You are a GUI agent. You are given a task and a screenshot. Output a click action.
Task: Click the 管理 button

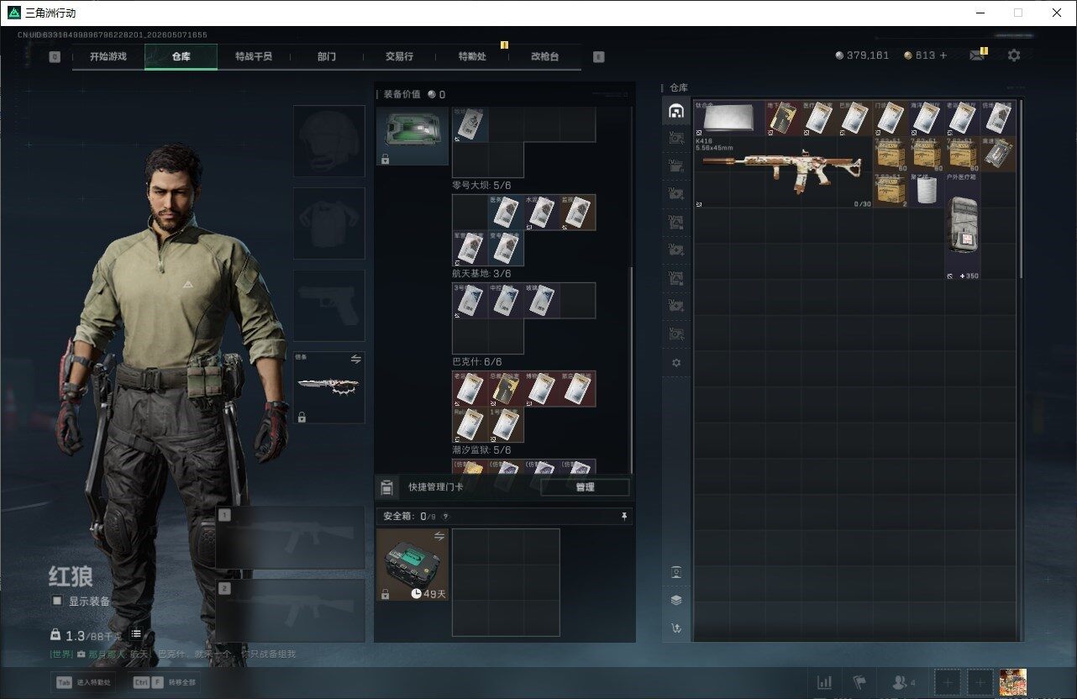click(x=585, y=487)
